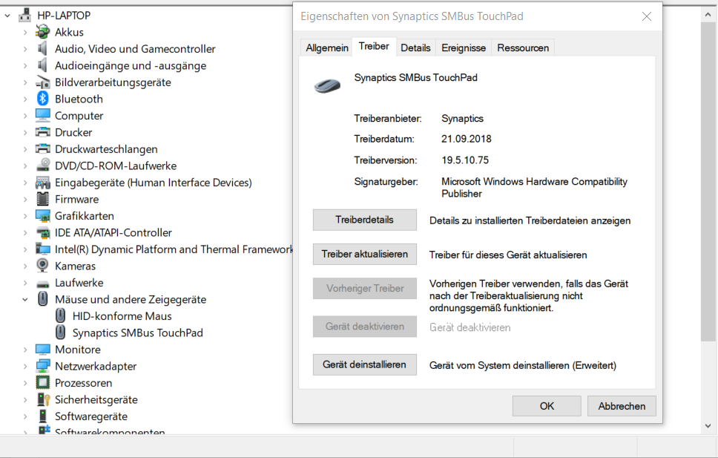The width and height of the screenshot is (718, 458).
Task: Click the Akkus battery icon
Action: click(x=42, y=32)
